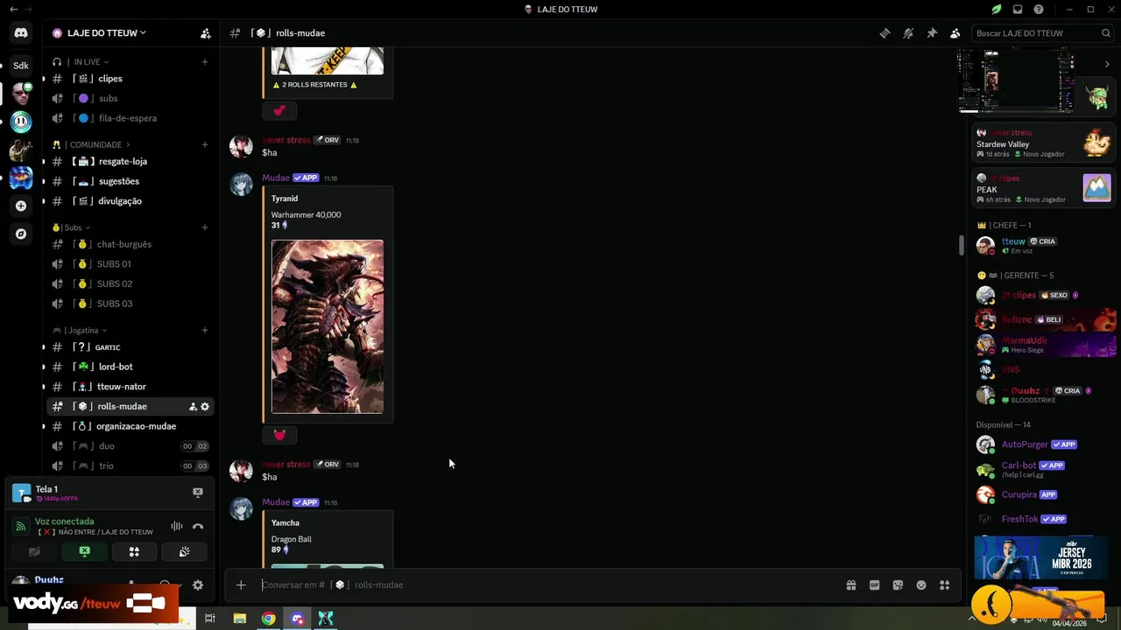
Task: Click the heart reaction under Tyranid card
Action: [279, 435]
